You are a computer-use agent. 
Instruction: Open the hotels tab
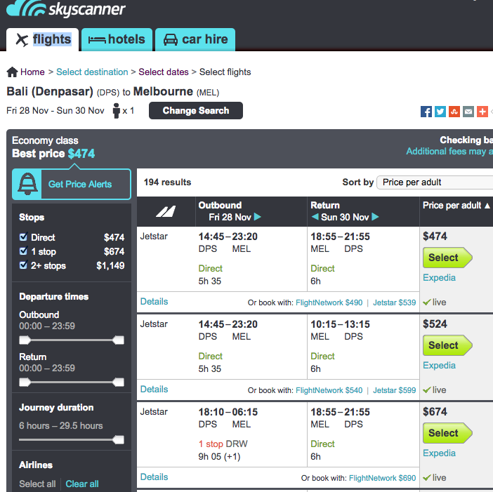(117, 39)
